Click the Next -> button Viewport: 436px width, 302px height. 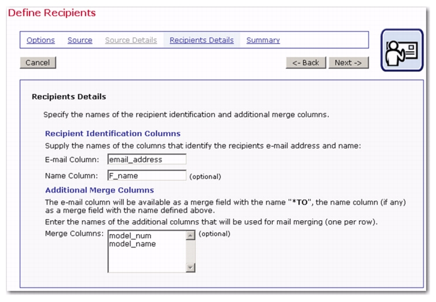coord(349,63)
